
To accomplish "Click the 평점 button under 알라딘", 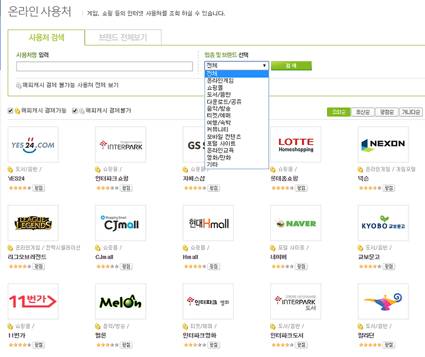I will pyautogui.click(x=388, y=345).
